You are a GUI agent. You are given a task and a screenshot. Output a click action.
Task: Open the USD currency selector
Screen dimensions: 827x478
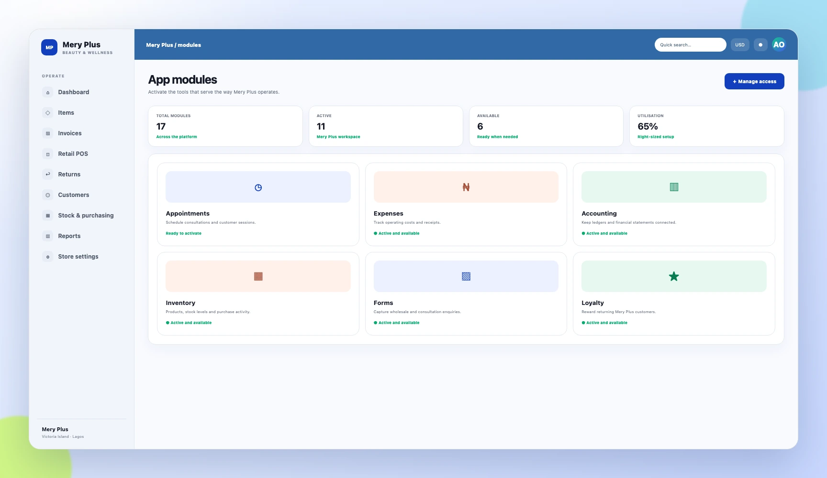click(740, 44)
